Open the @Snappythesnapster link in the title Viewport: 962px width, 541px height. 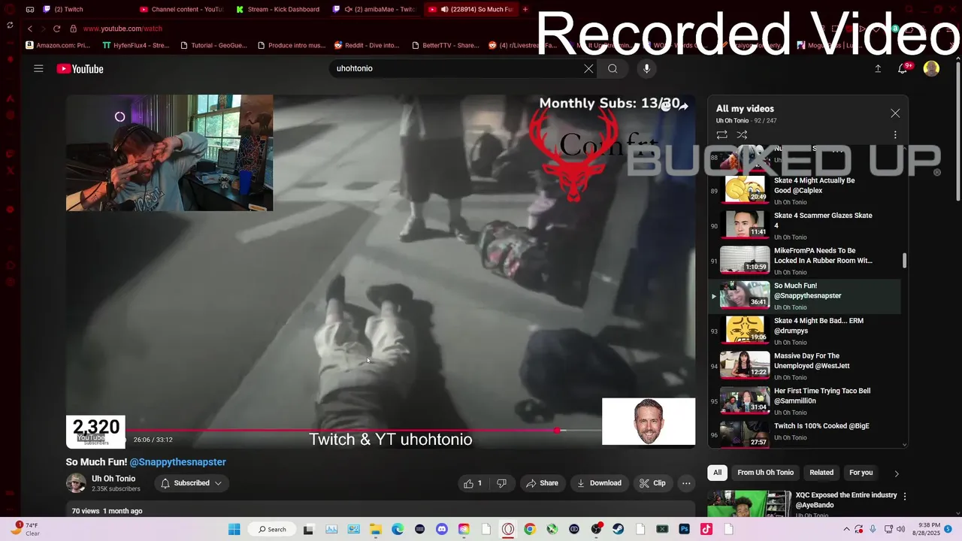click(177, 462)
